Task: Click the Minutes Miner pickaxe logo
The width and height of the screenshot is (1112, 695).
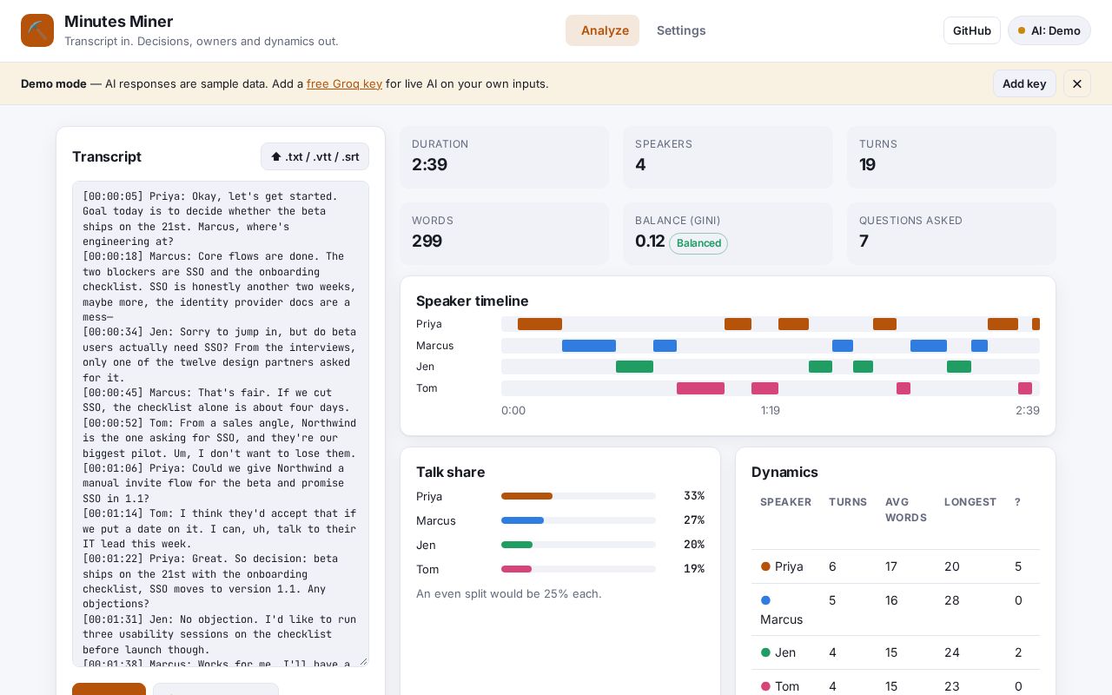Action: (x=37, y=30)
